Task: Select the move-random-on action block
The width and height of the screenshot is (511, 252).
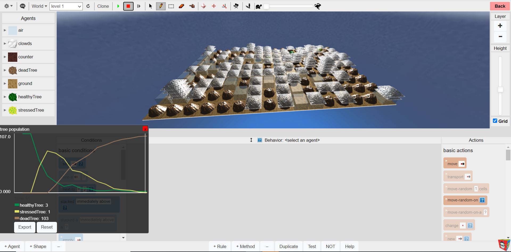Action: point(465,200)
